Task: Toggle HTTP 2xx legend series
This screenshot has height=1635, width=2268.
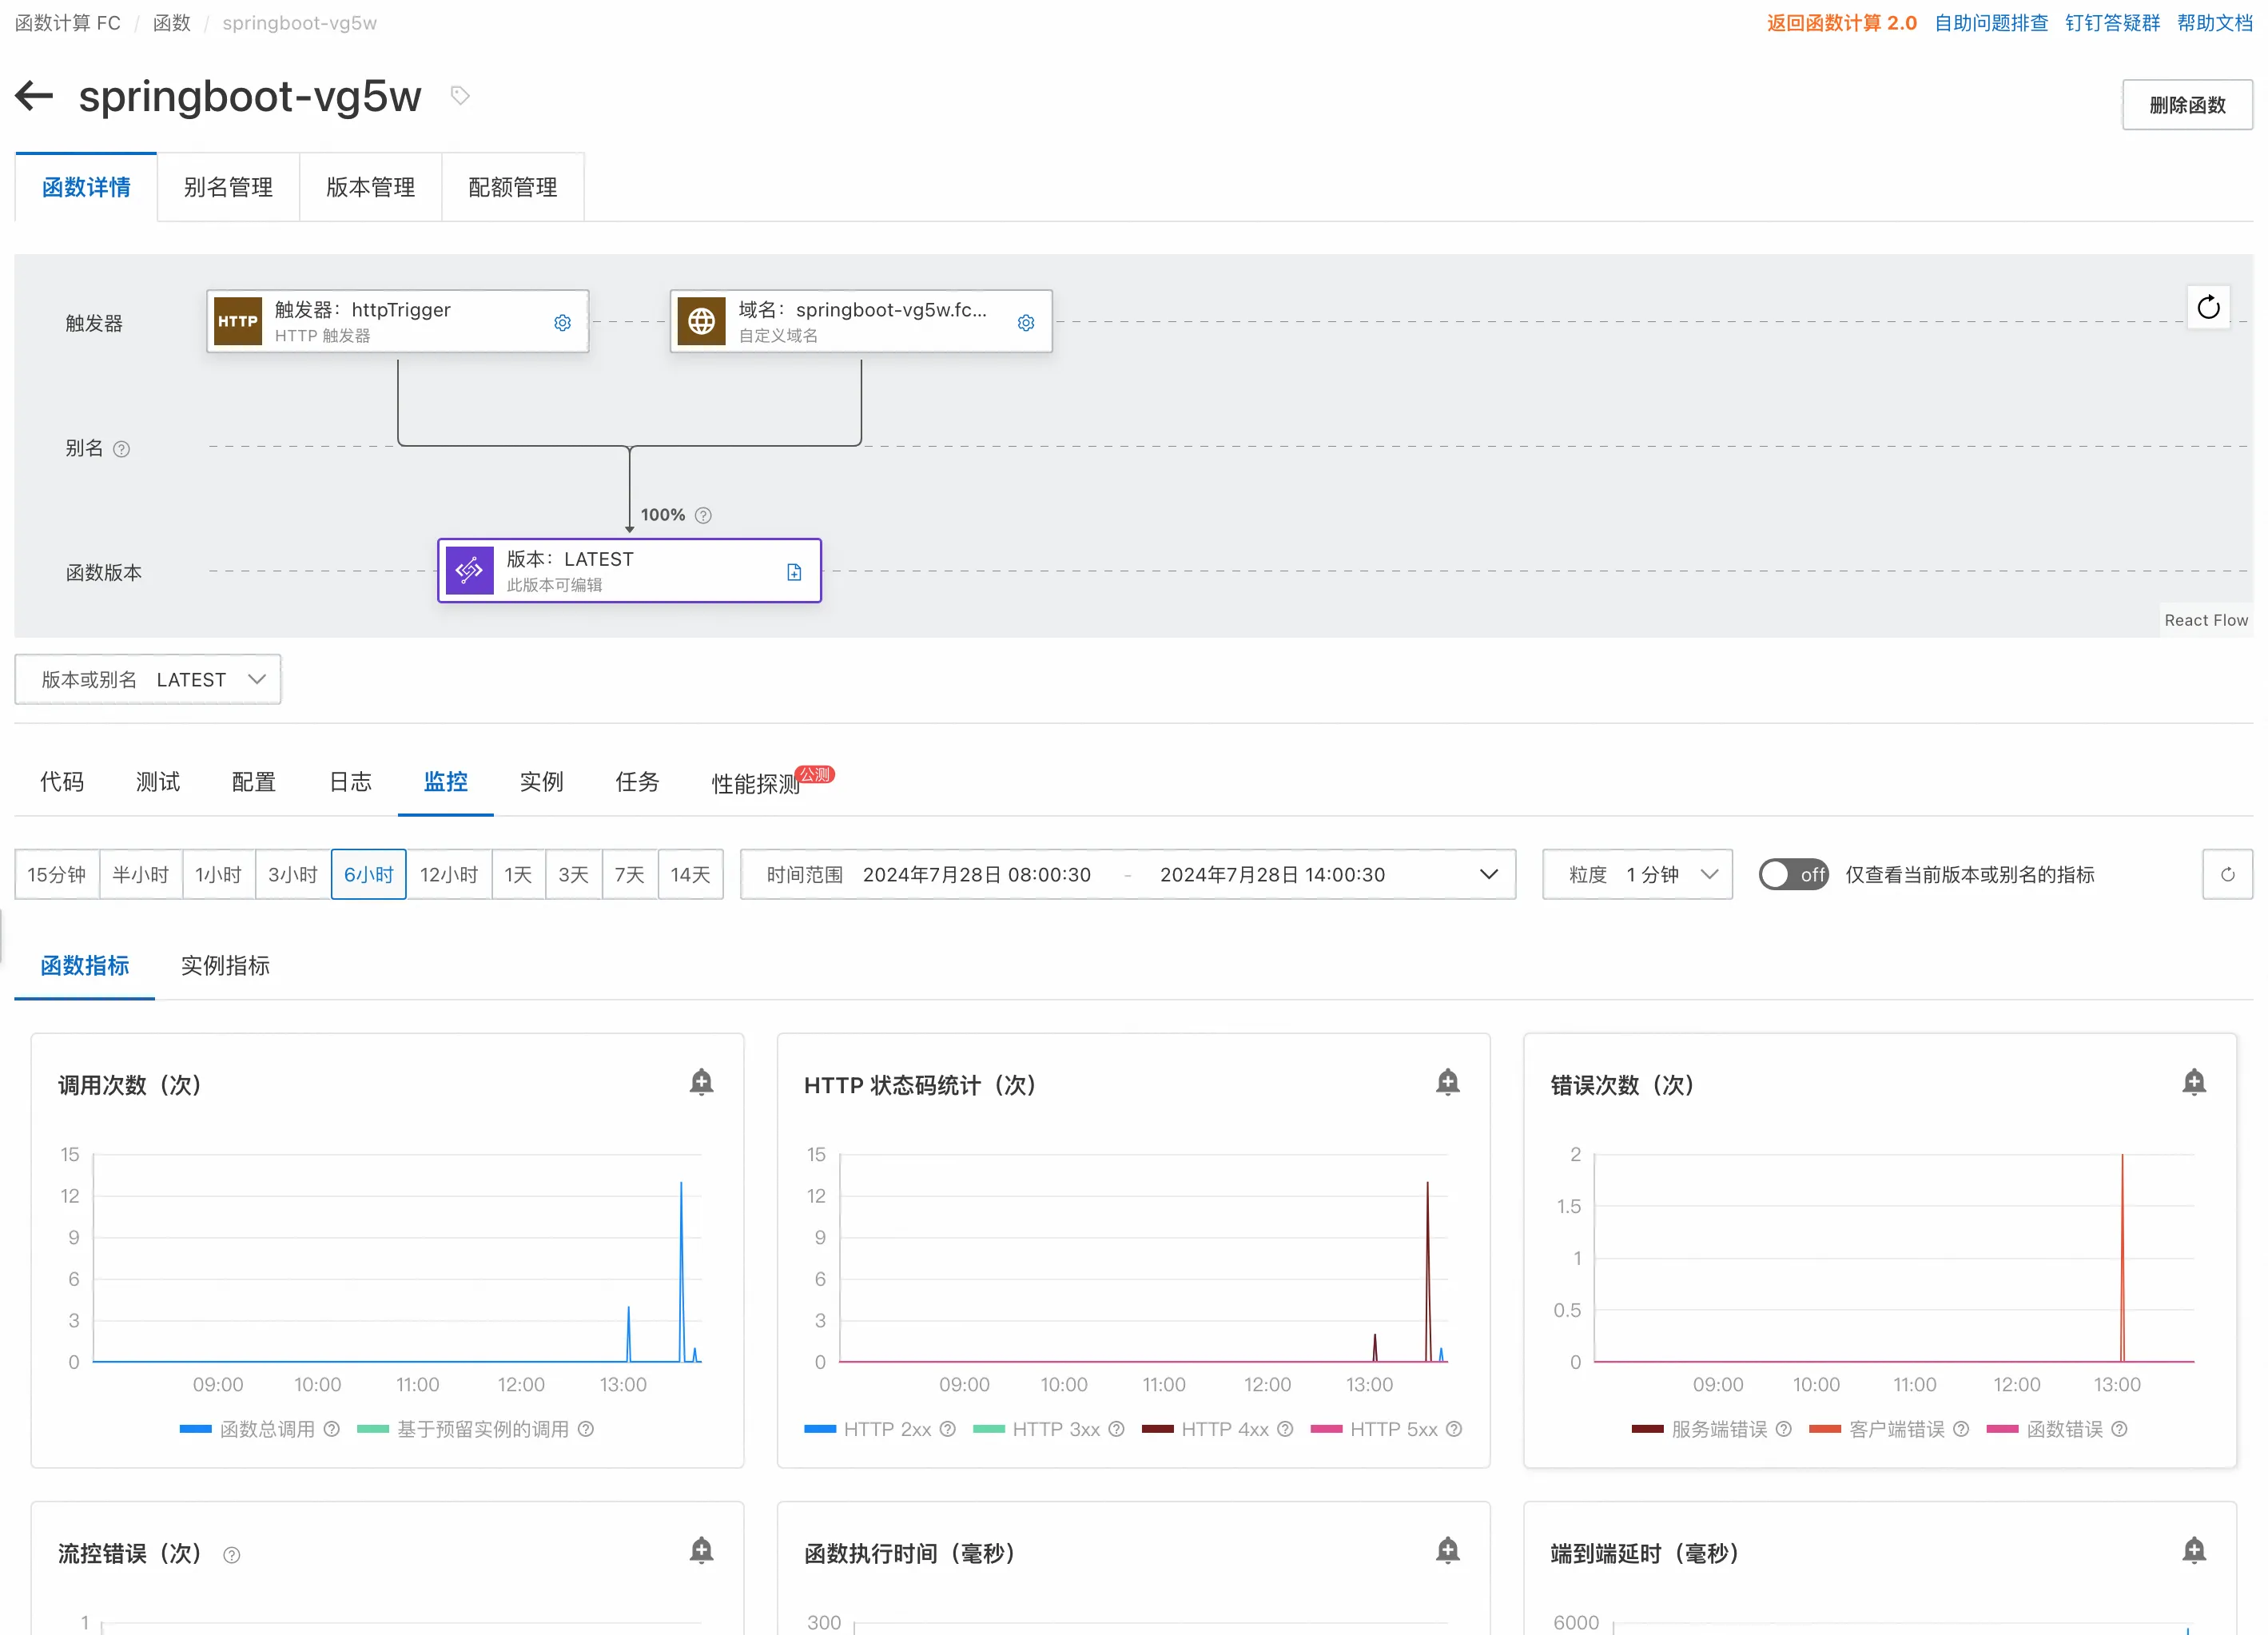Action: (x=868, y=1429)
